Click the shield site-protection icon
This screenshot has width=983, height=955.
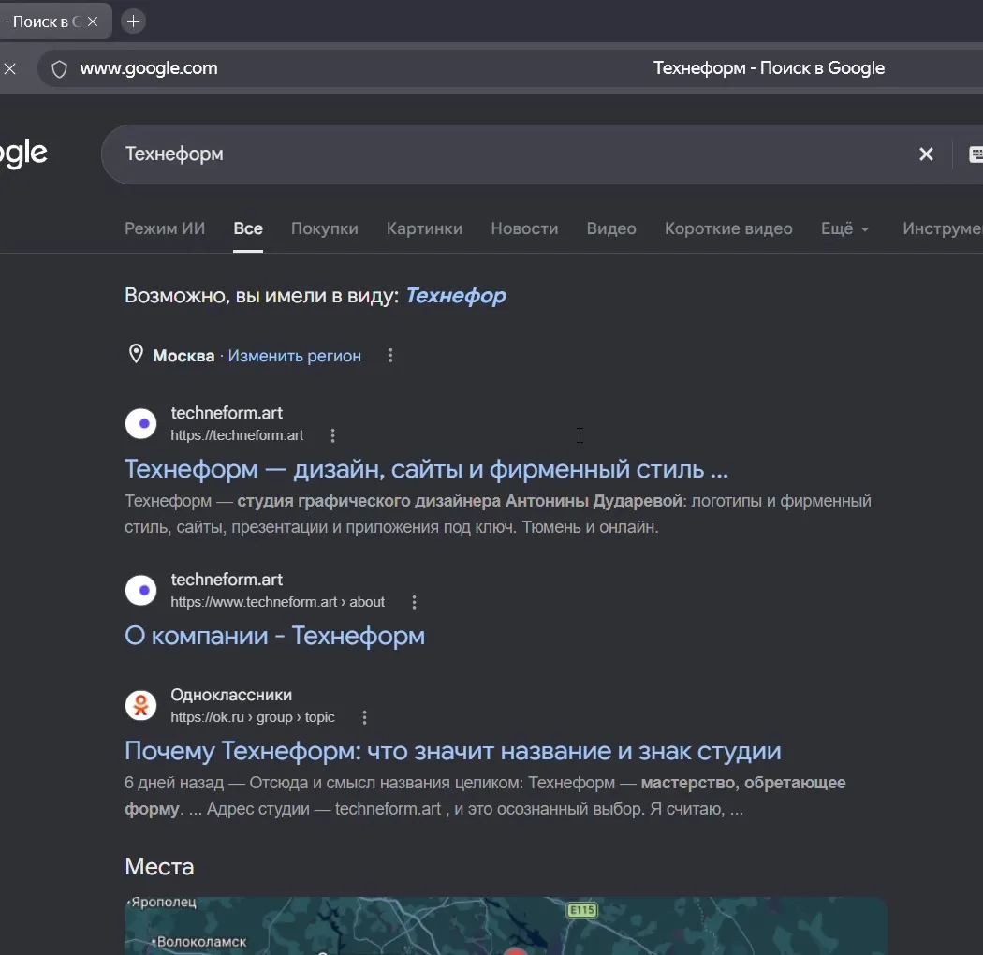60,69
